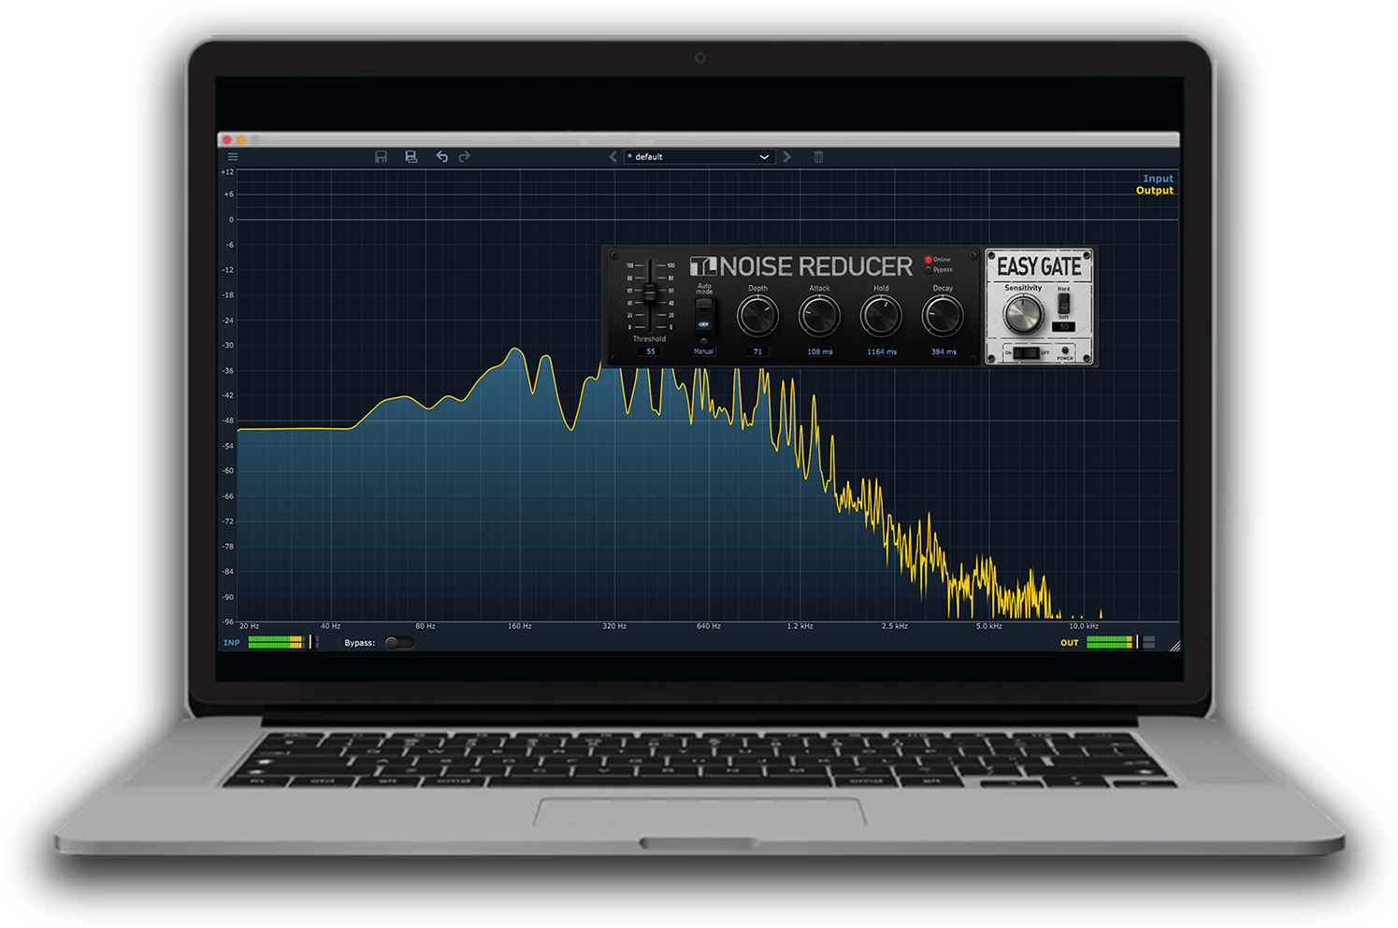Switch the Easy Gate Hard/Soft selector
Image resolution: width=1398 pixels, height=928 pixels.
click(x=1063, y=304)
